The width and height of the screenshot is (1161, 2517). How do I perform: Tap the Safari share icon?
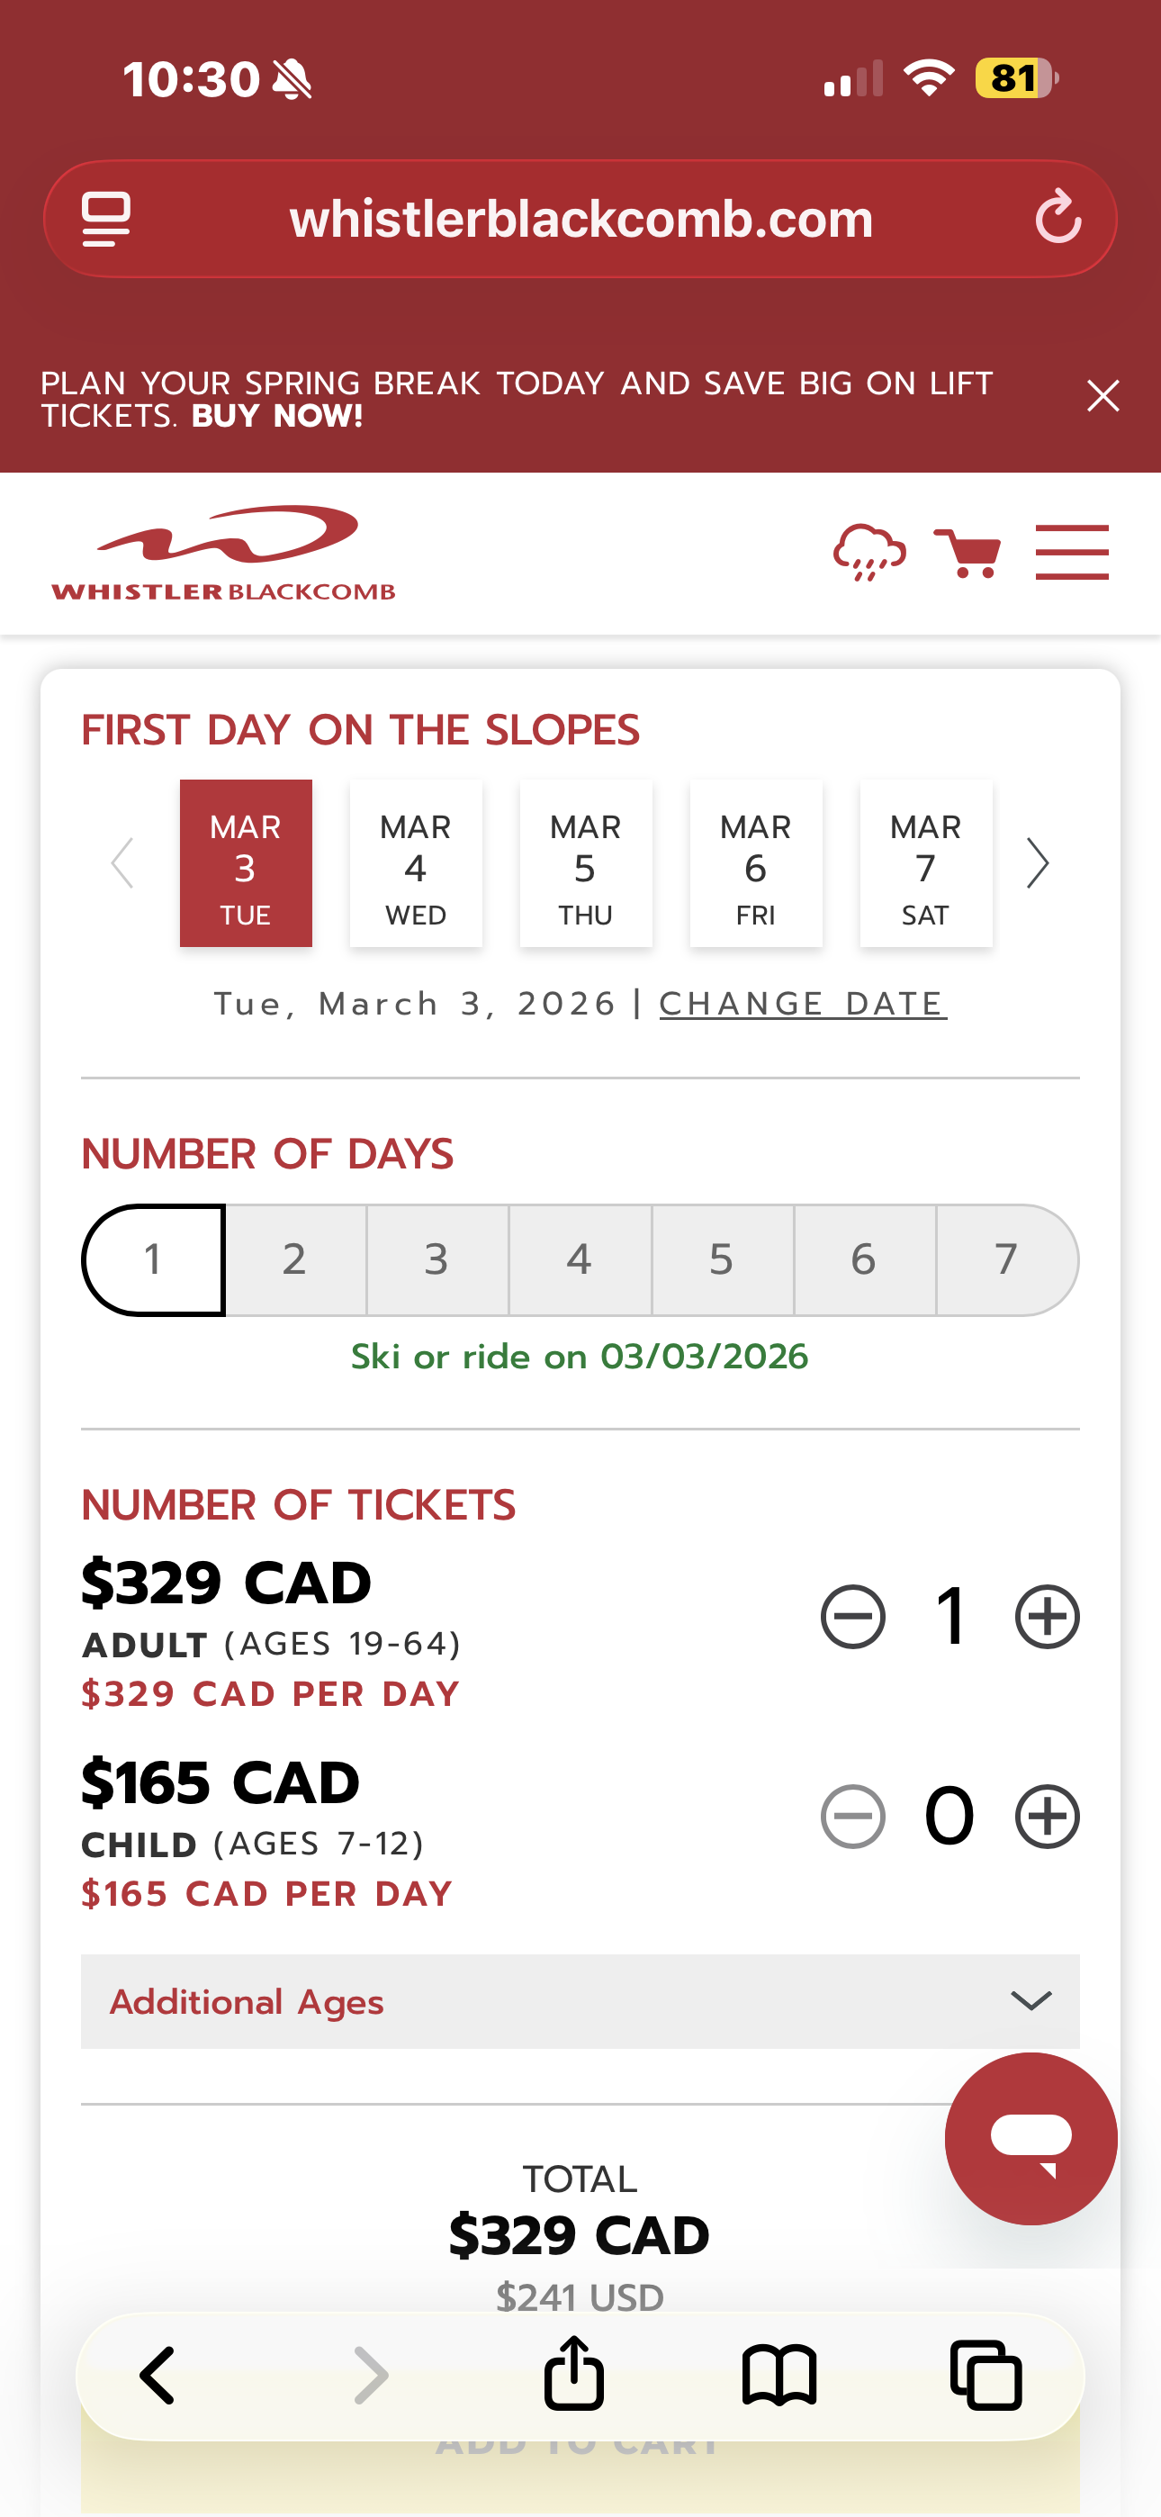573,2375
